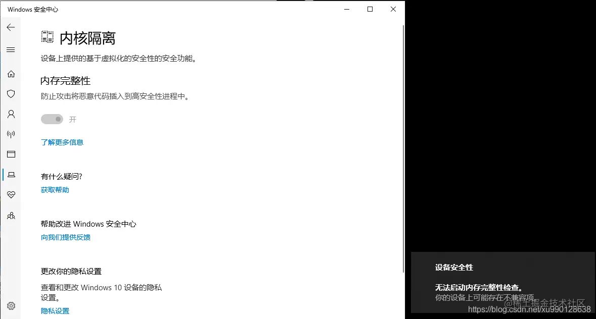Click the 无法启动内存完整性检查 notification message
This screenshot has height=319, width=596.
(x=479, y=288)
